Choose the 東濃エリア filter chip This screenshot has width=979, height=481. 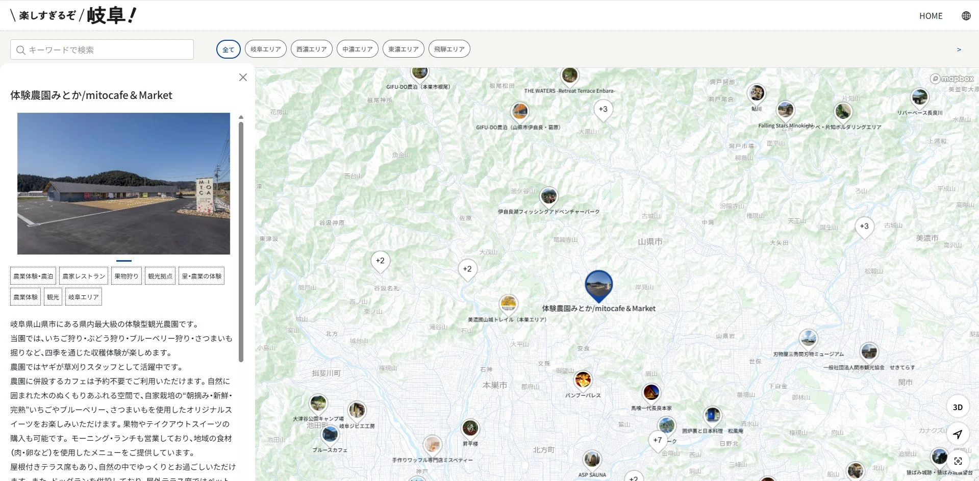404,49
